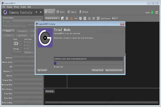The width and height of the screenshot is (161, 107).
Task: Click the Disconnect button
Action: tap(22, 31)
